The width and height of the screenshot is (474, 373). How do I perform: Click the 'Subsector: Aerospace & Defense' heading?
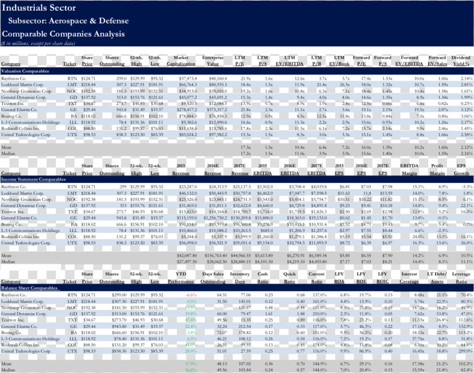(68, 20)
